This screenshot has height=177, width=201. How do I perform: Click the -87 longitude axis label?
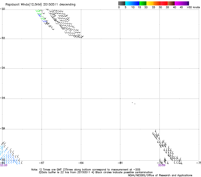tap(42, 163)
